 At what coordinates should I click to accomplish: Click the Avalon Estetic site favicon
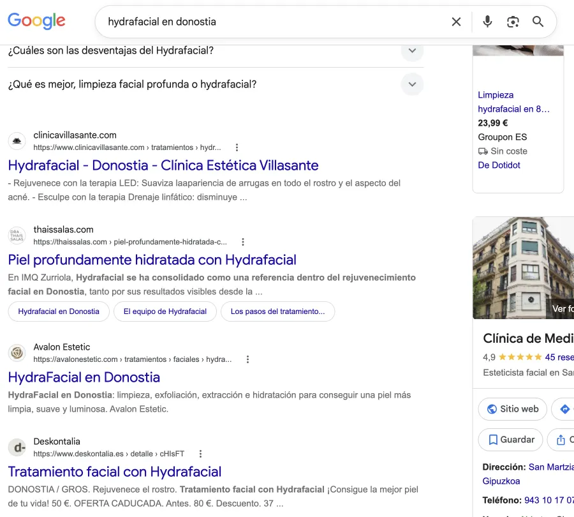(x=17, y=353)
